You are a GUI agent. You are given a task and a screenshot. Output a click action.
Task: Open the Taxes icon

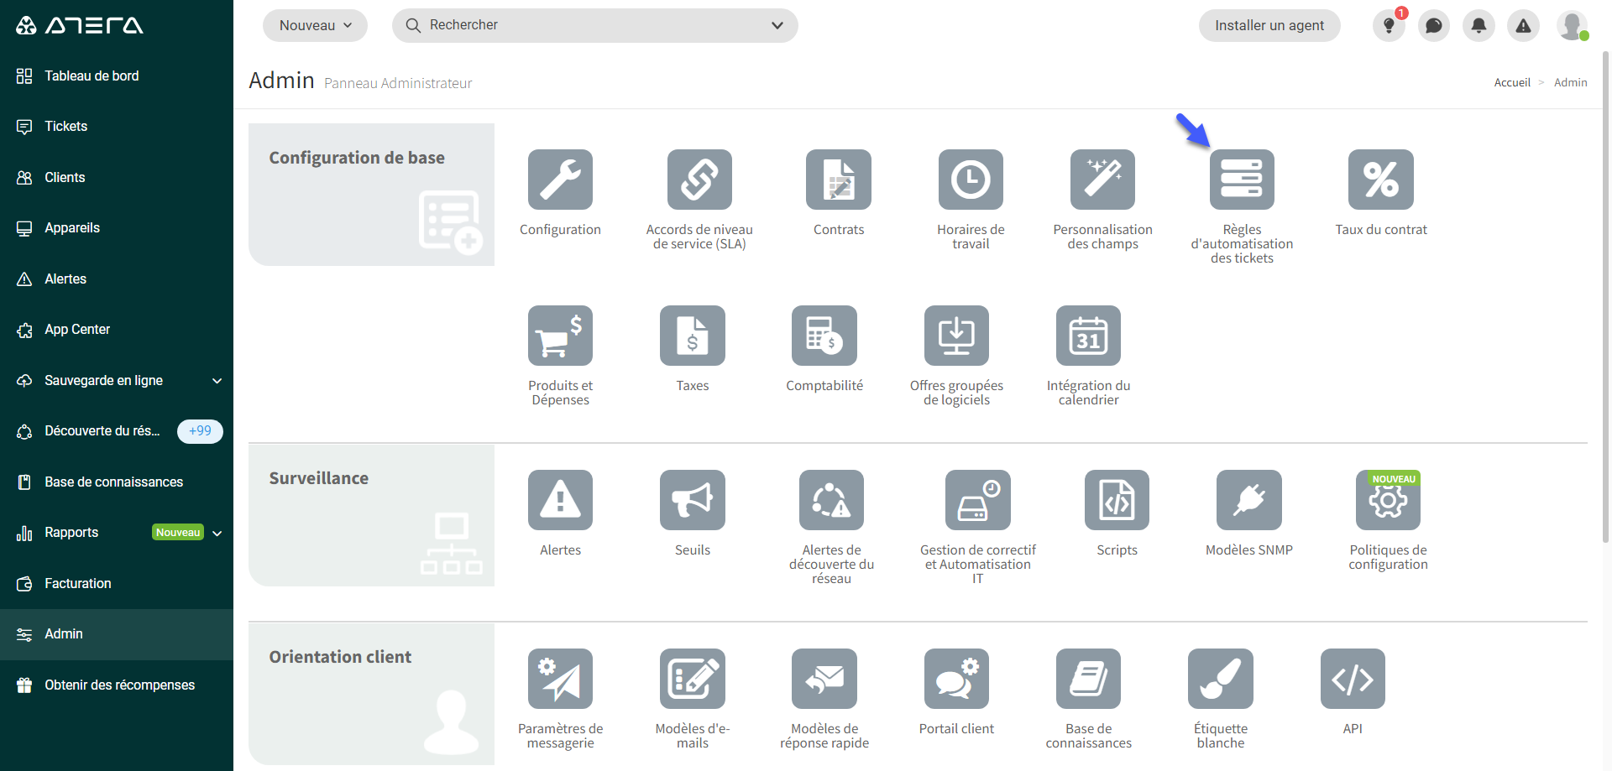pyautogui.click(x=693, y=336)
